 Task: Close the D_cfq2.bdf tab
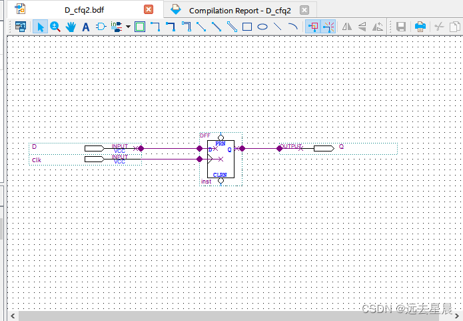(149, 10)
